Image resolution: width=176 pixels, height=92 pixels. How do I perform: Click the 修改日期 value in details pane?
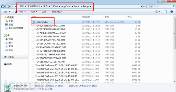54,86
